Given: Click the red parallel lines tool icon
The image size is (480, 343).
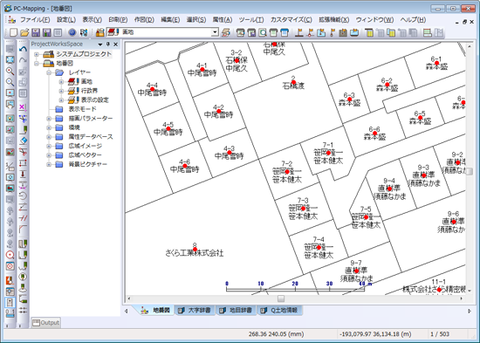Looking at the screenshot, I should 23,218.
